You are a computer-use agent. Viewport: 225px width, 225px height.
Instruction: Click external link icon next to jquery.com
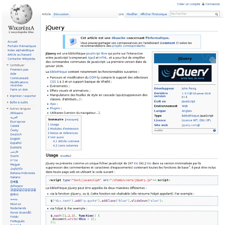click(199, 125)
